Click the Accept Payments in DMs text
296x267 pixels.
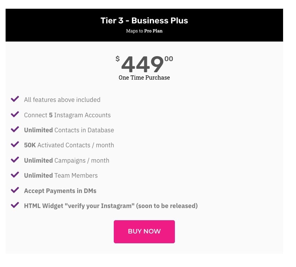coord(60,191)
